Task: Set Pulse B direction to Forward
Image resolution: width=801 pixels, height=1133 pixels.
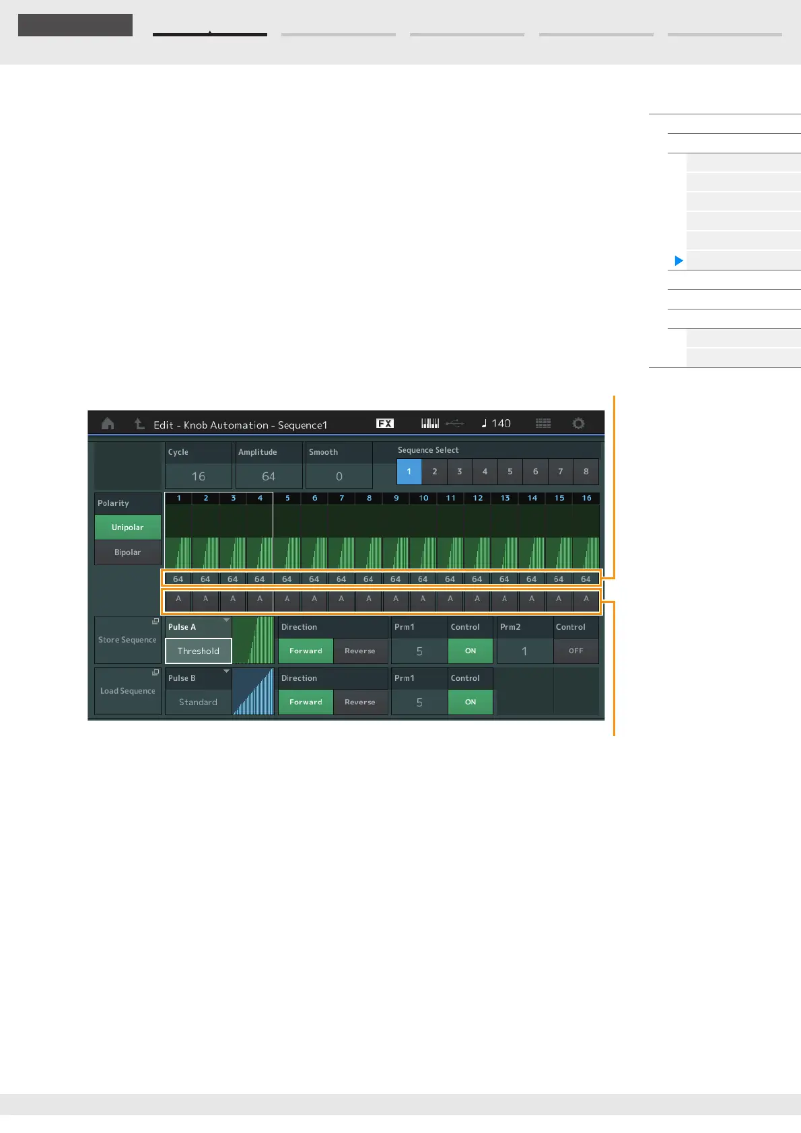Action: point(306,702)
